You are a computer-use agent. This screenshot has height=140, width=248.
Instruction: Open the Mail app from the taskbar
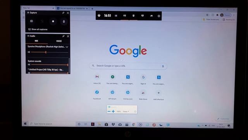pos(120,125)
